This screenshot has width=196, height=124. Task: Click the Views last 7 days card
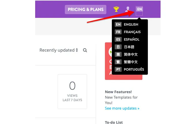(72, 91)
